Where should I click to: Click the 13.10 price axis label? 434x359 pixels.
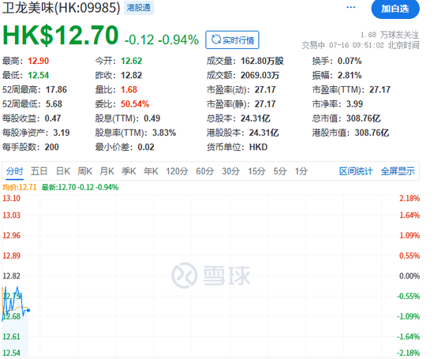pyautogui.click(x=11, y=199)
